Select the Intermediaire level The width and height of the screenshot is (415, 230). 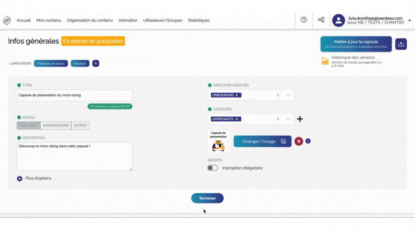(56, 125)
